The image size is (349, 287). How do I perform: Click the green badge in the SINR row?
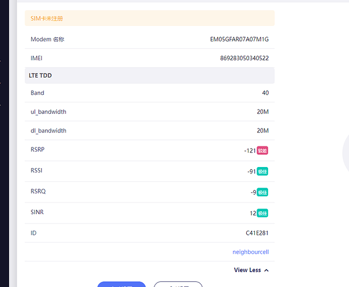[262, 213]
